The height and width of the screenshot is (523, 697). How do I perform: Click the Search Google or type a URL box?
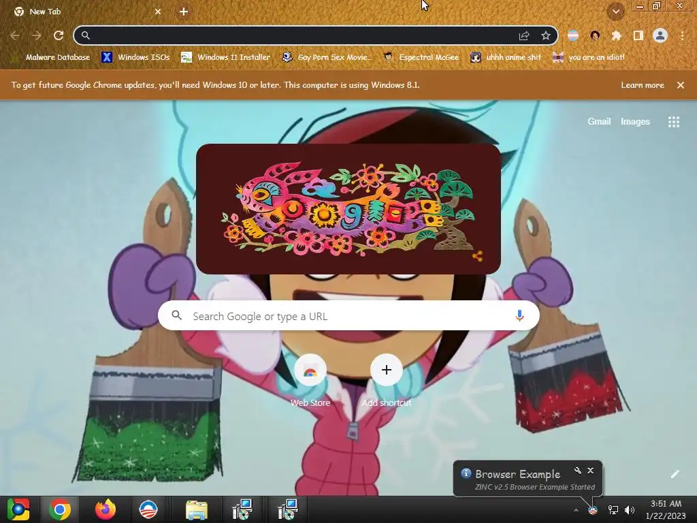[x=348, y=316]
